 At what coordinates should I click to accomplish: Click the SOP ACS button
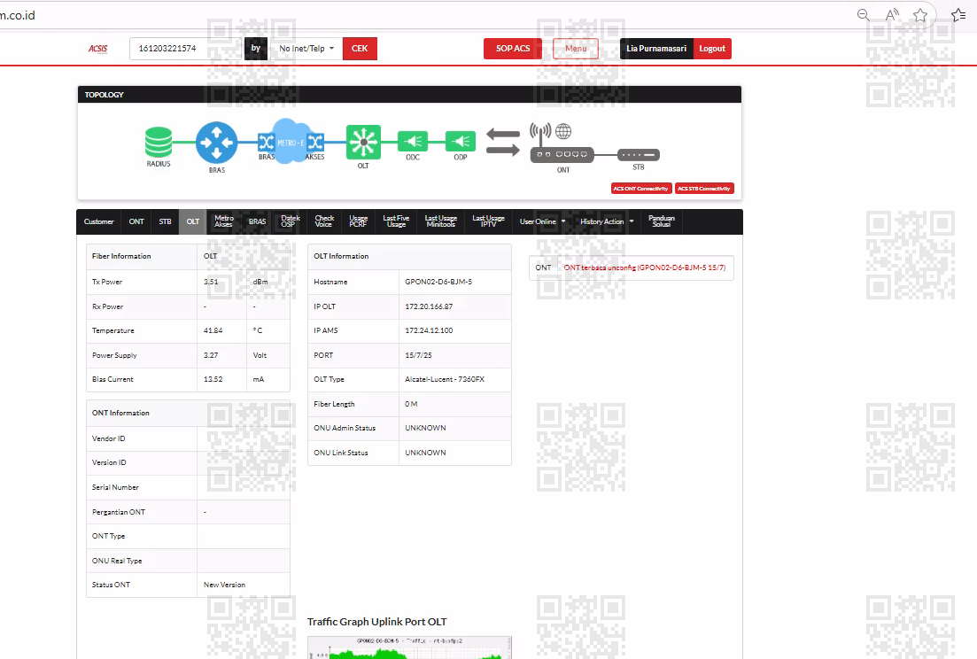click(x=513, y=49)
